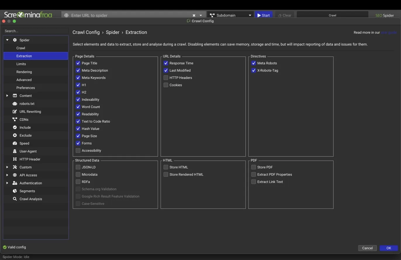401x260 pixels.
Task: Select the CDNs network icon
Action: [x=15, y=119]
